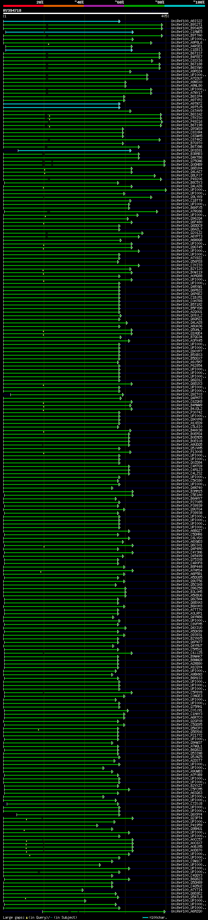Select the UniRef100_A7Y7I4 label
The image size is (208, 920).
(x=187, y=890)
